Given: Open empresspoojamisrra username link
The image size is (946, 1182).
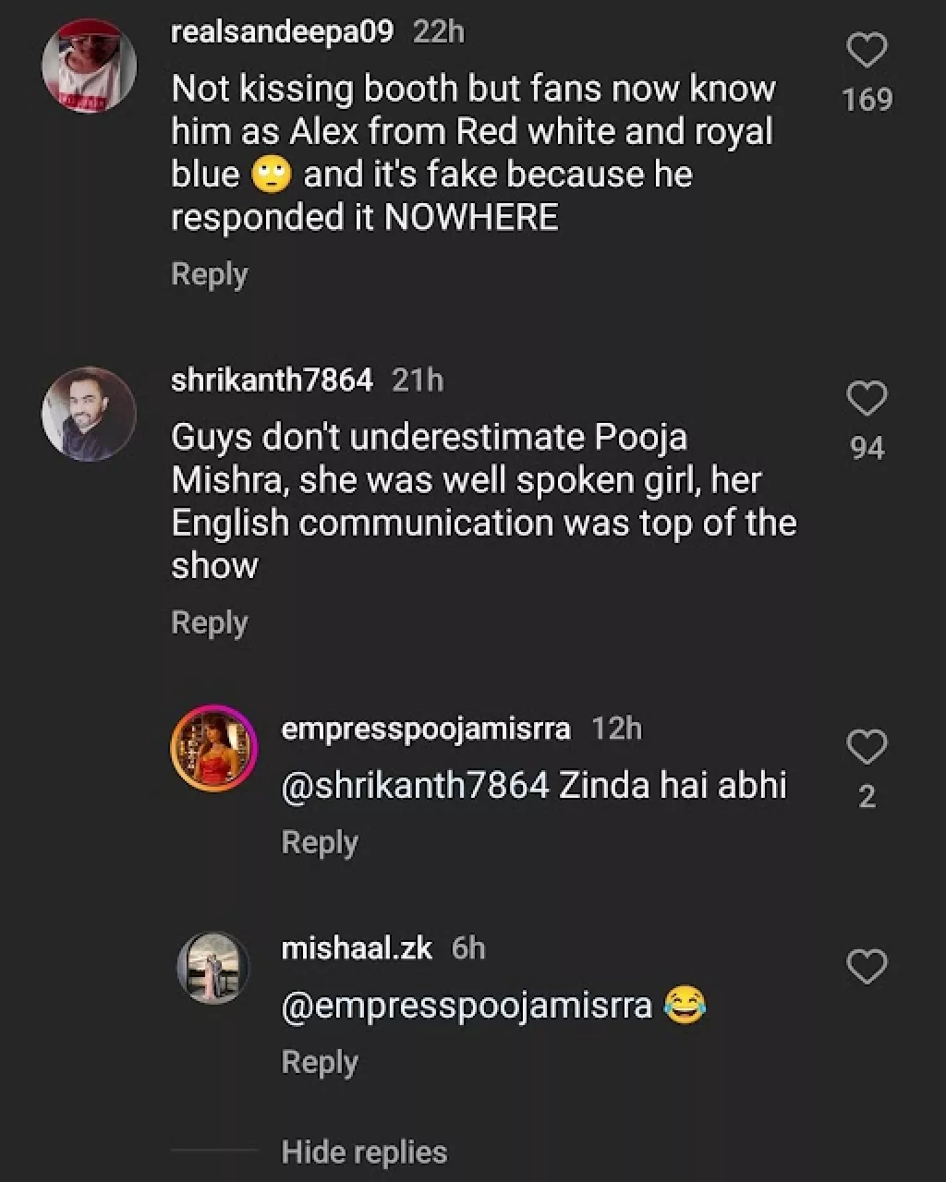Looking at the screenshot, I should [426, 729].
